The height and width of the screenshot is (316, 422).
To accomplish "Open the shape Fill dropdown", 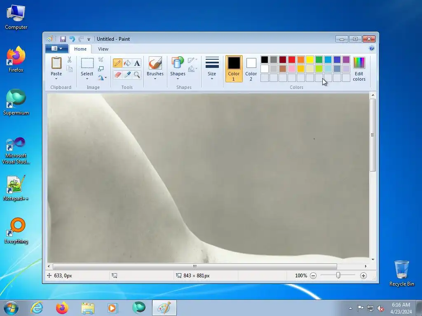I will (x=193, y=69).
